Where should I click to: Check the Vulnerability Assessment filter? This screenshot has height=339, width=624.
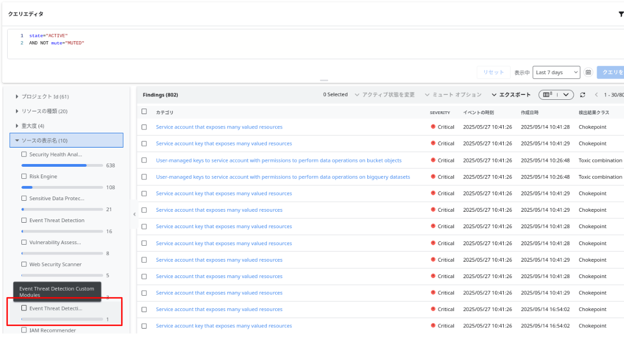point(24,242)
